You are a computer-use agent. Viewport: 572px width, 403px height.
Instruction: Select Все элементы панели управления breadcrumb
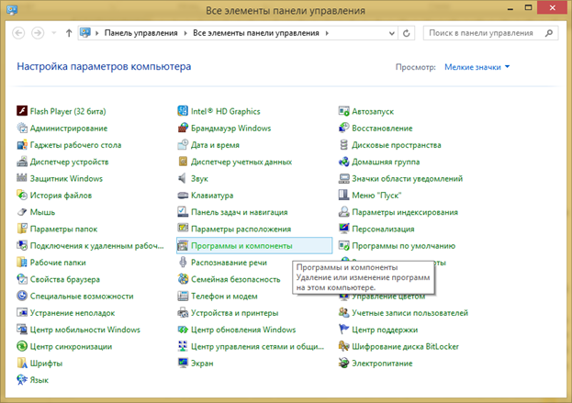point(256,33)
